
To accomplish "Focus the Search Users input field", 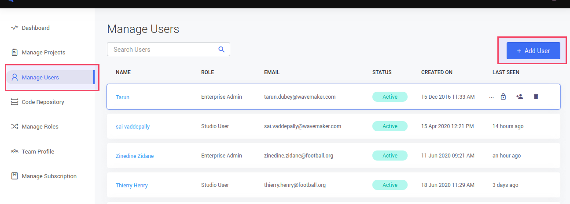I will (163, 49).
